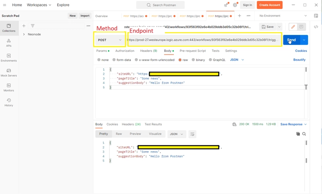Switch to the Pre-request Script tab
This screenshot has height=194, width=322.
point(193,51)
